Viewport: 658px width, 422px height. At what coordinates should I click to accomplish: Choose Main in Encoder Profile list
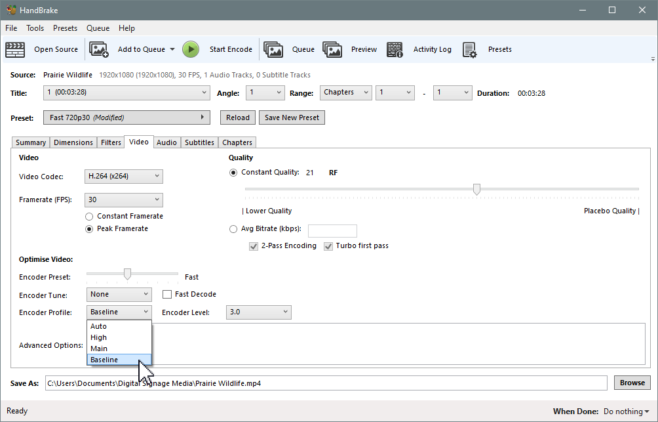point(119,348)
